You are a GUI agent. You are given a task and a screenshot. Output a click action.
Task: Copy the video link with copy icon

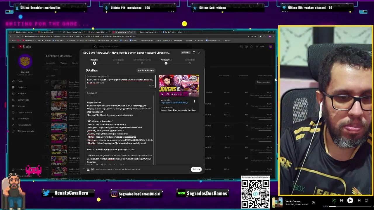coord(195,101)
